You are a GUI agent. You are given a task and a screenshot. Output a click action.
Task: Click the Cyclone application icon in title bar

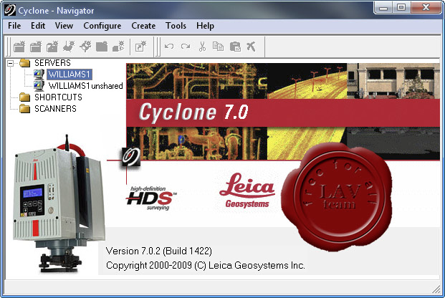point(9,10)
